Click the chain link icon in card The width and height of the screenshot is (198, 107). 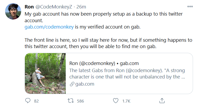(x=72, y=84)
